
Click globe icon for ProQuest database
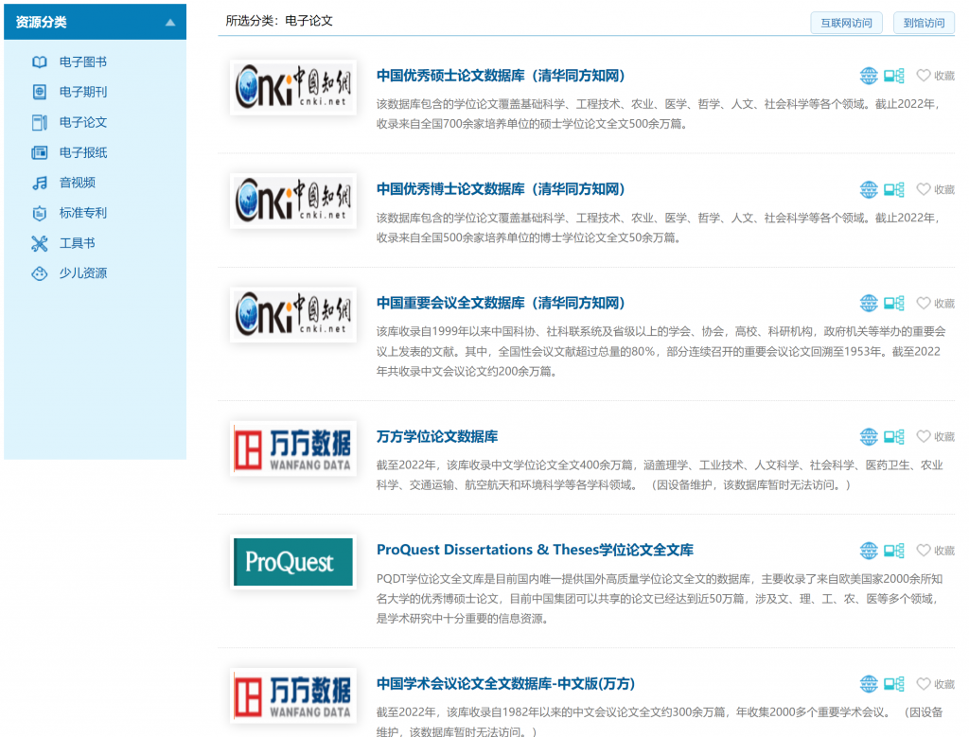tap(869, 550)
